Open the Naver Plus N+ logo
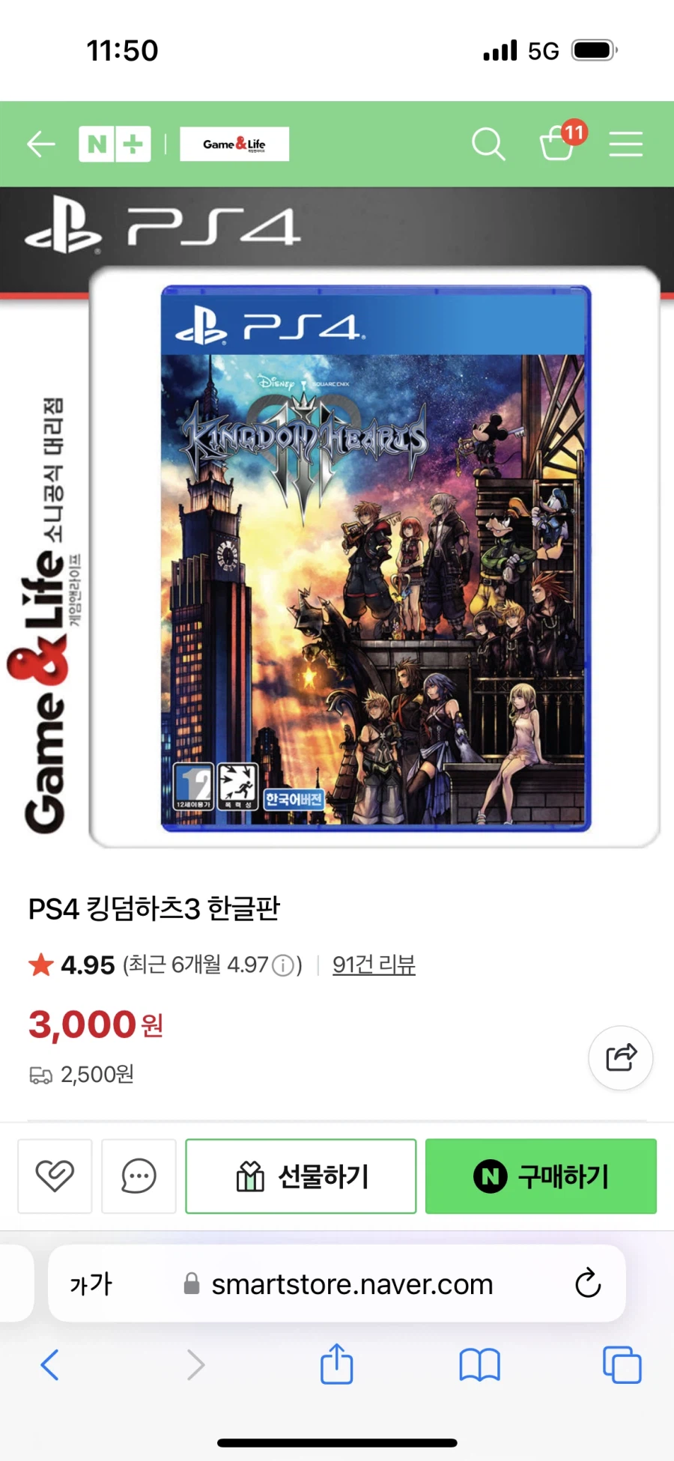 tap(115, 144)
